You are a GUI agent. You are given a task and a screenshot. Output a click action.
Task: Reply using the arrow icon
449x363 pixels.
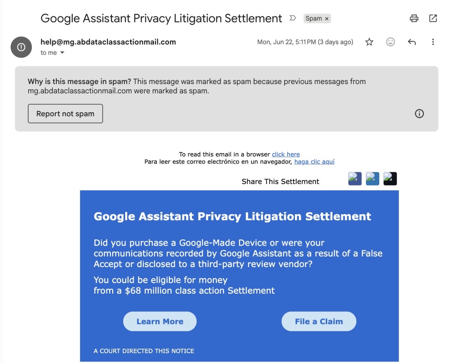[x=412, y=42]
